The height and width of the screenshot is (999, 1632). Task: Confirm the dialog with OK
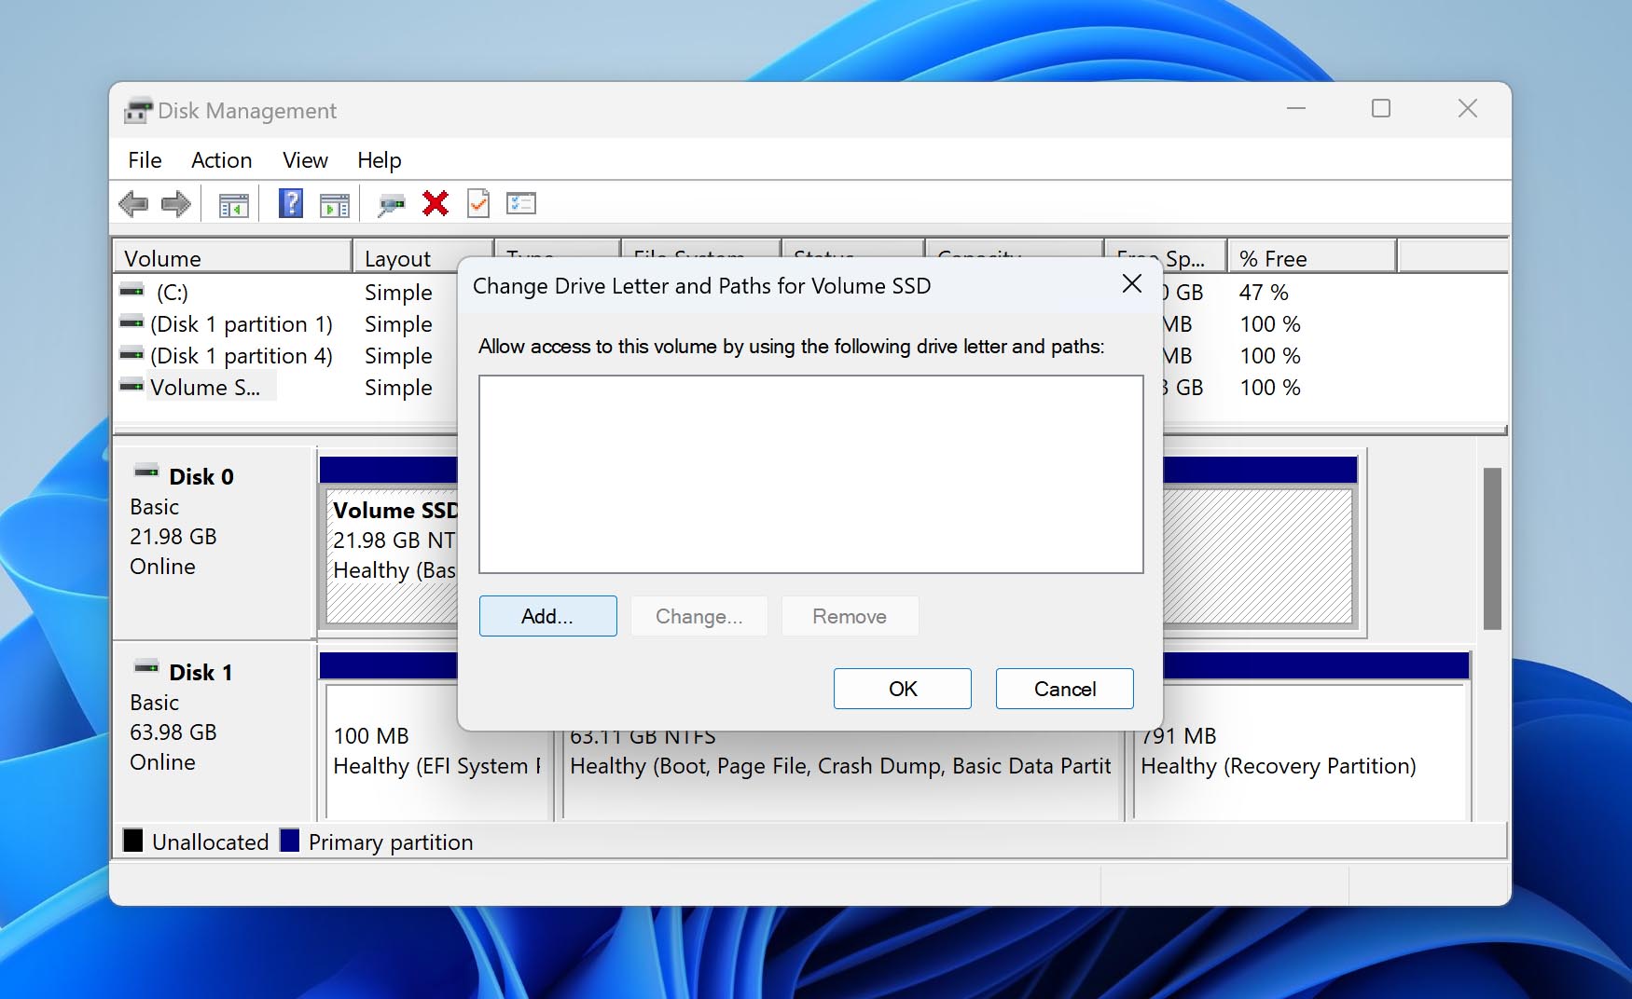click(x=903, y=689)
